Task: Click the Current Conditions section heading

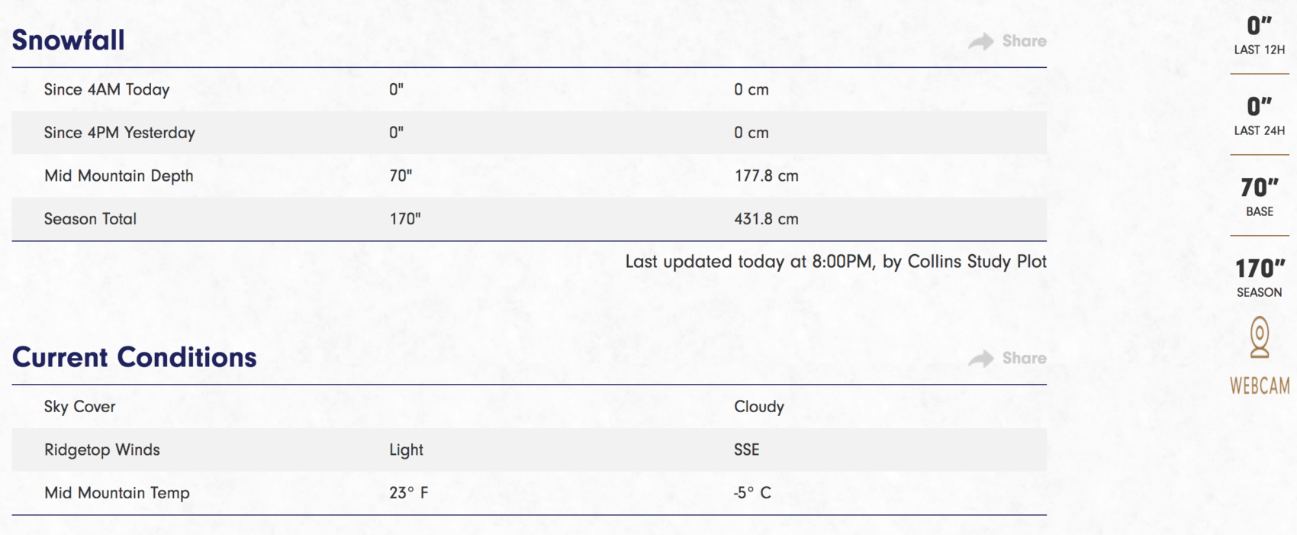Action: click(x=134, y=357)
